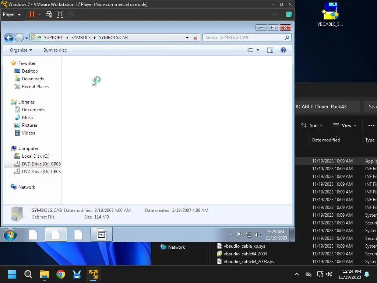Open the host notification bell

click(367, 274)
